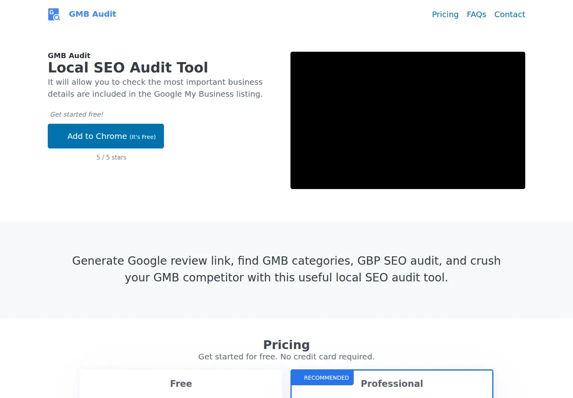Open the Contact nav link
573x398 pixels.
510,14
